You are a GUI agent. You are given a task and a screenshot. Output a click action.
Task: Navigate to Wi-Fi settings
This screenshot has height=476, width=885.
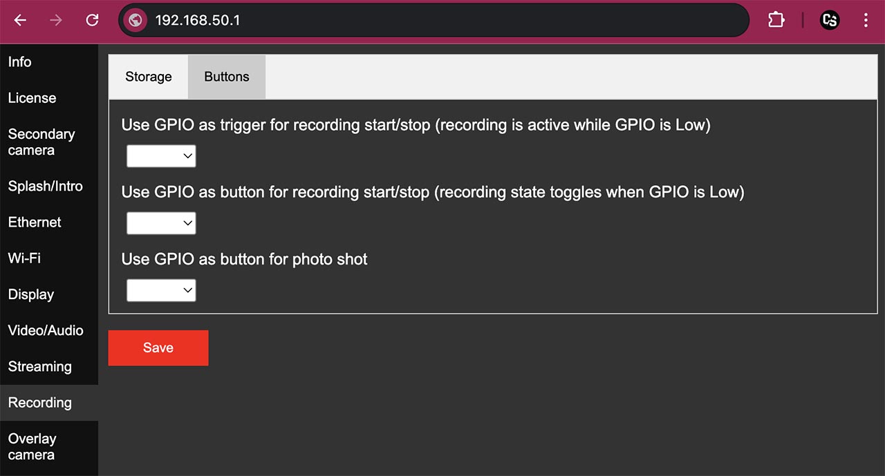(24, 258)
